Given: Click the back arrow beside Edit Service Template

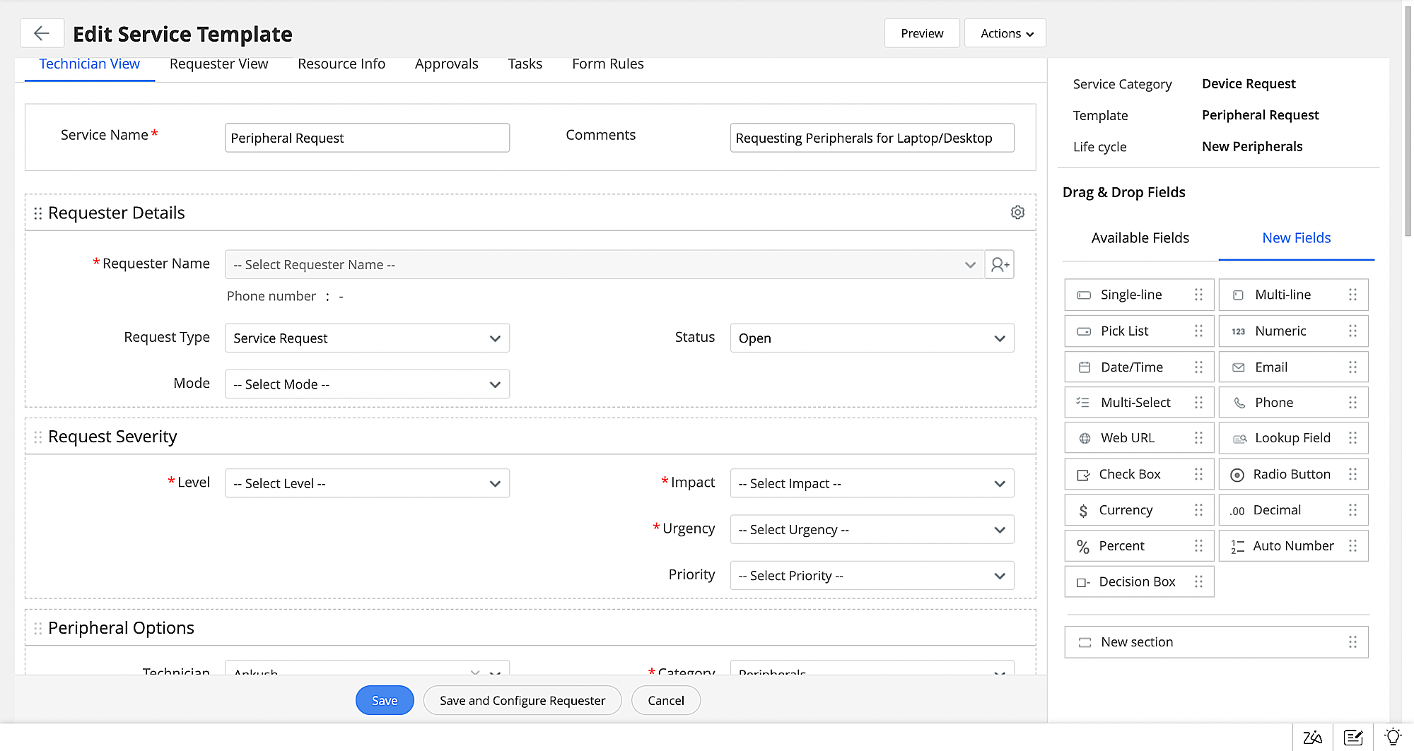Looking at the screenshot, I should tap(42, 33).
